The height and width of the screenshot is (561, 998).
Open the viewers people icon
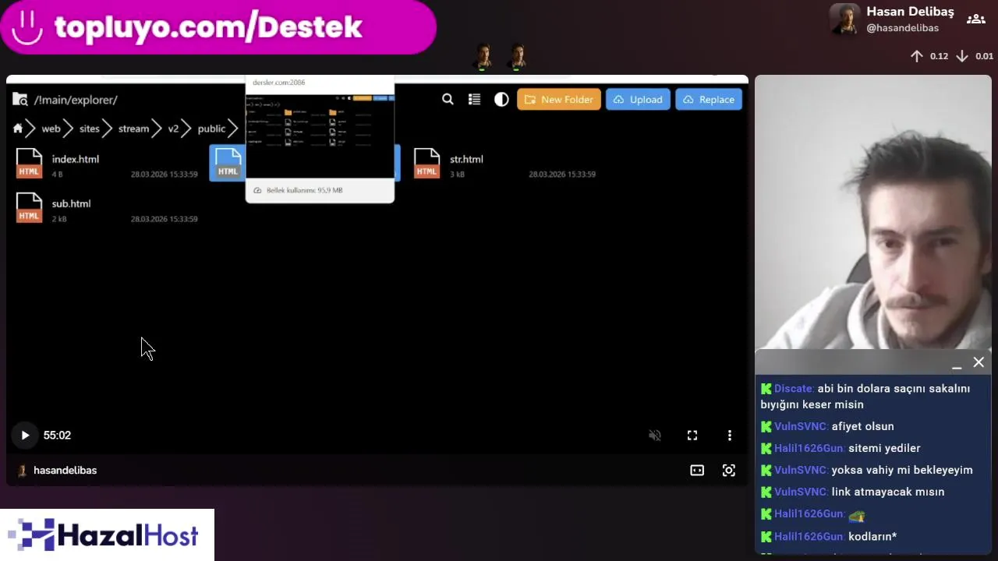[x=975, y=19]
